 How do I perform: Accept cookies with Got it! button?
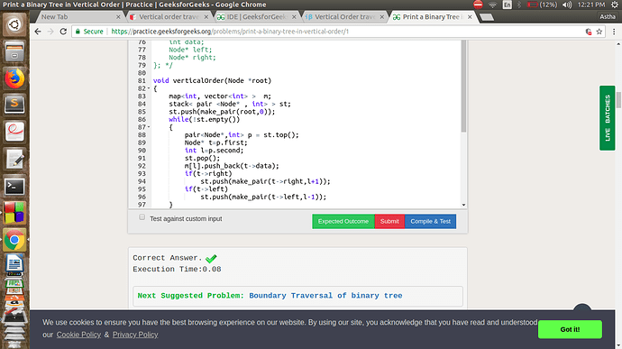[570, 329]
